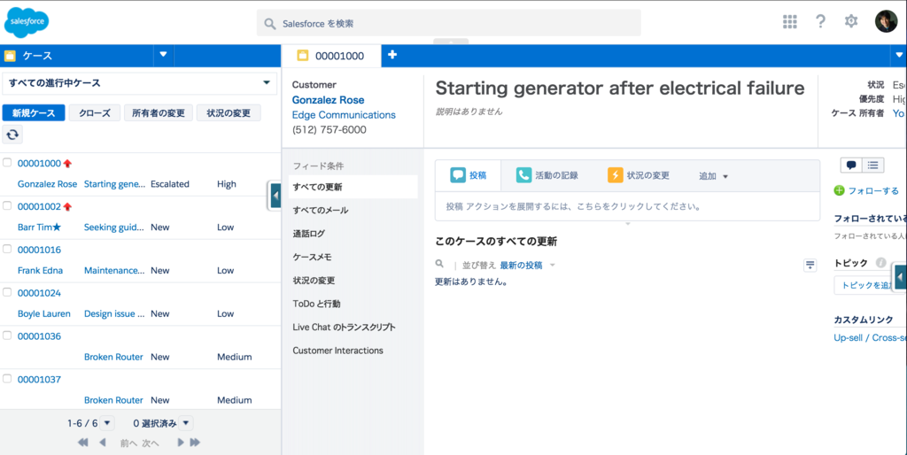Screen dimensions: 907x455
Task: Click the Salesforce cloud logo
Action: pos(26,22)
